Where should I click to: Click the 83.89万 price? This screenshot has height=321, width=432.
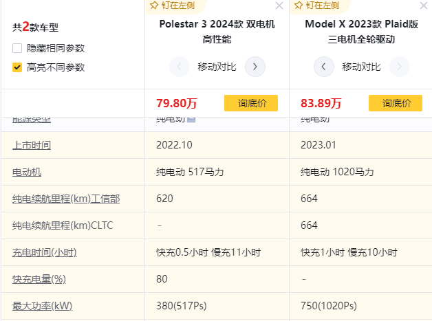point(321,103)
